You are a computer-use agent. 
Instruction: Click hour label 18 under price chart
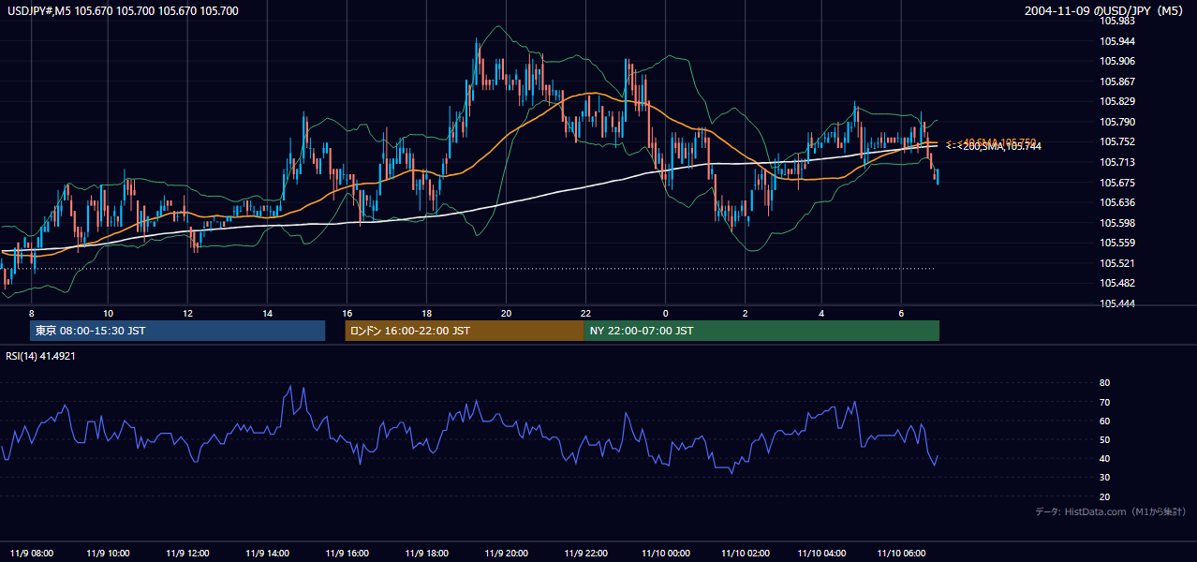pos(426,313)
